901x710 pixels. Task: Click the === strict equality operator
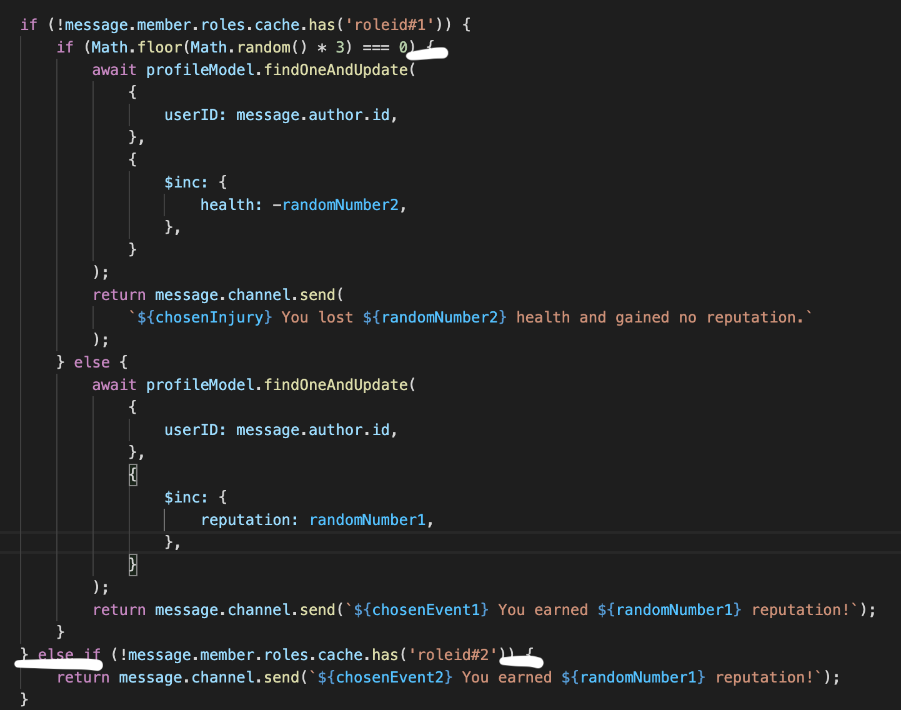(376, 47)
